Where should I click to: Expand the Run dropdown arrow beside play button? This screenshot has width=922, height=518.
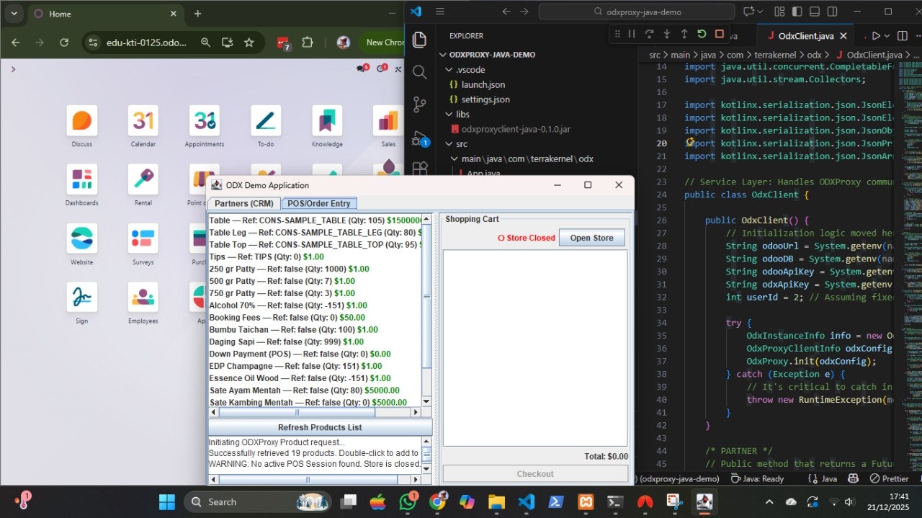click(x=888, y=36)
